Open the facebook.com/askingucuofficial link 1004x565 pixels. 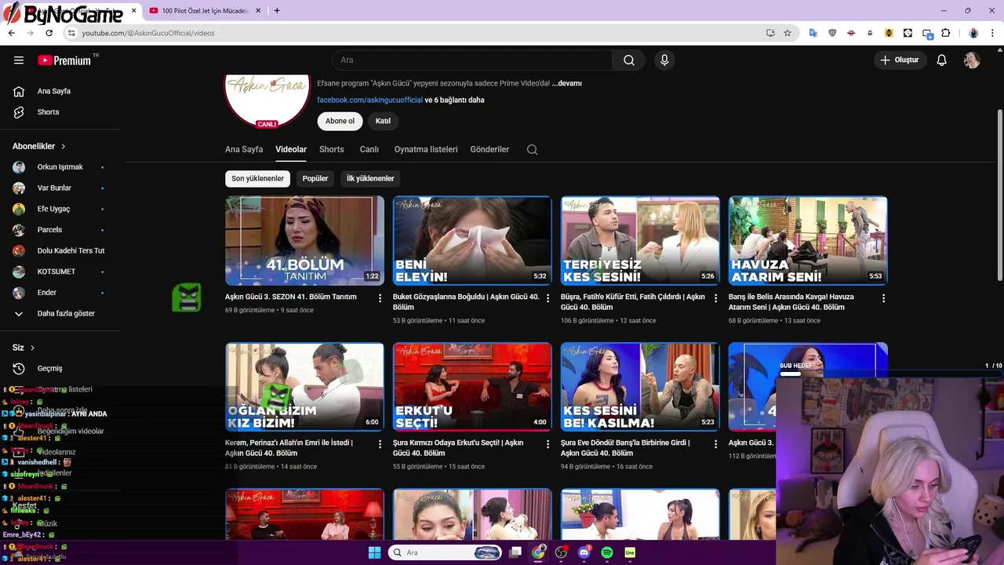pyautogui.click(x=369, y=100)
